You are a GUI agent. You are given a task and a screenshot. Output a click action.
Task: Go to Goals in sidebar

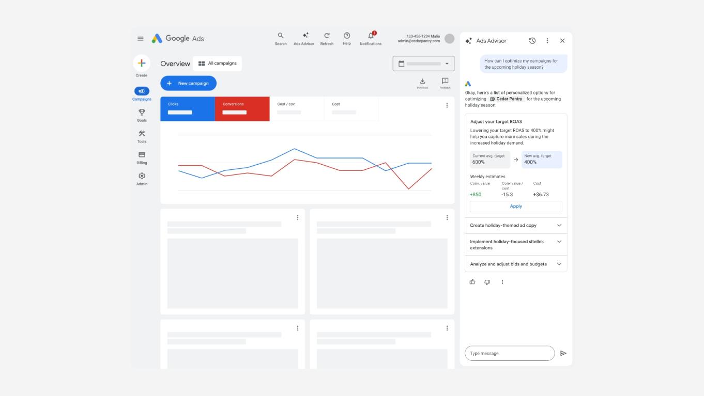coord(142,115)
